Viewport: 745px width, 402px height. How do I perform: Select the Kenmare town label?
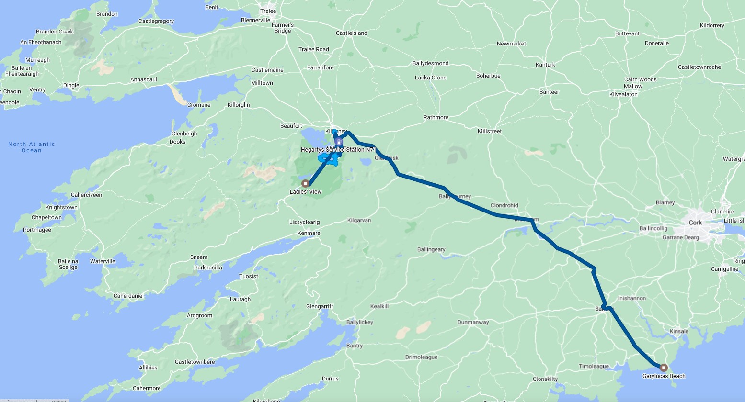point(309,233)
